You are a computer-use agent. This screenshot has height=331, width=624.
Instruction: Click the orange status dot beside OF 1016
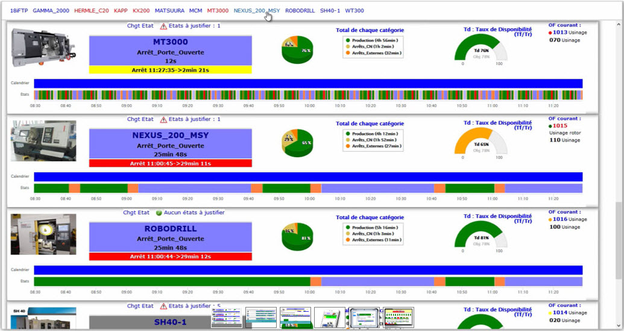(x=550, y=220)
